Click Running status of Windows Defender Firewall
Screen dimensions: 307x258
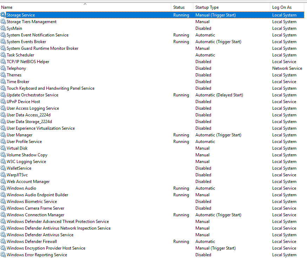pyautogui.click(x=181, y=241)
